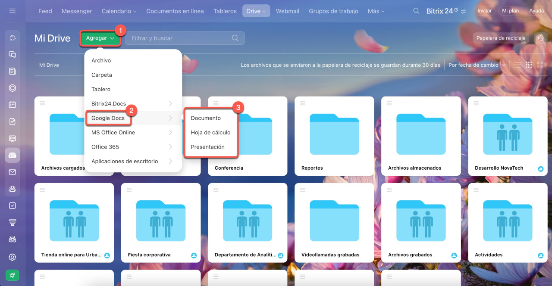Click the Invitar button
Image resolution: width=552 pixels, height=286 pixels.
484,11
